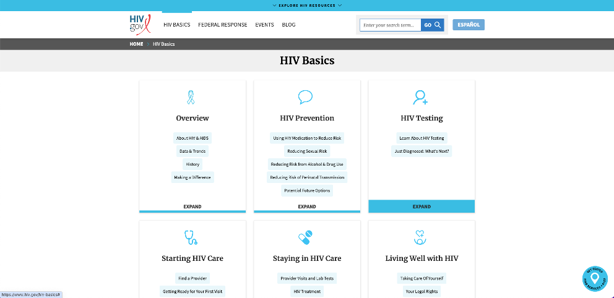
Task: Open the Federal Response menu
Action: (223, 25)
